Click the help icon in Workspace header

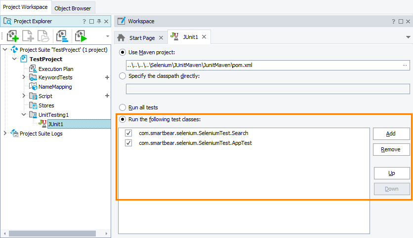click(394, 22)
